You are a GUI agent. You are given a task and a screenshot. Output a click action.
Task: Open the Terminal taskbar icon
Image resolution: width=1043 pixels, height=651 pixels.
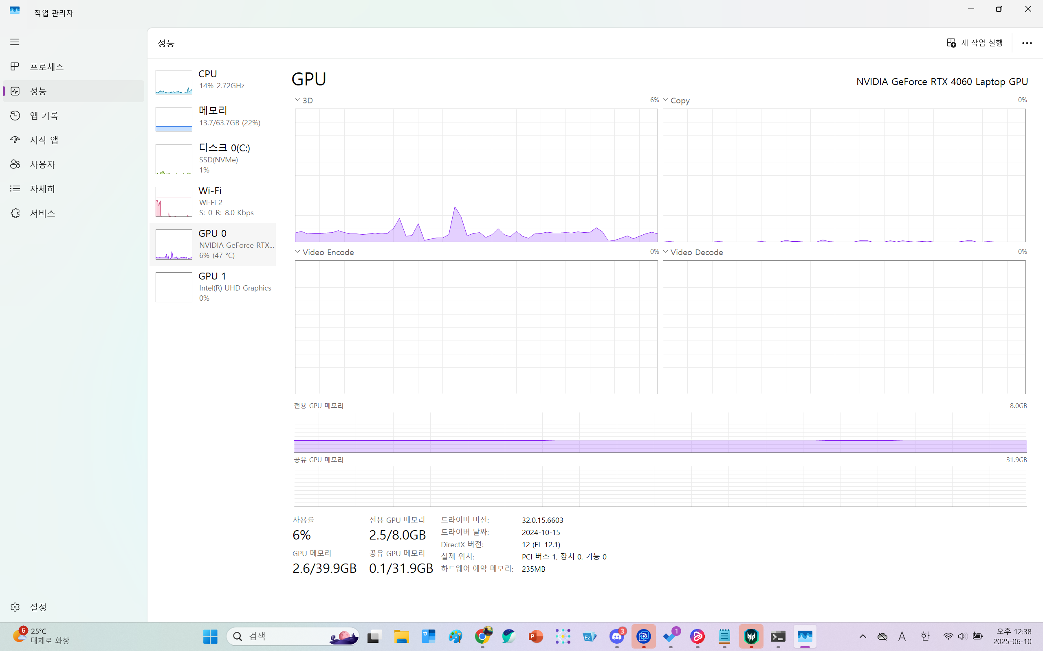778,636
